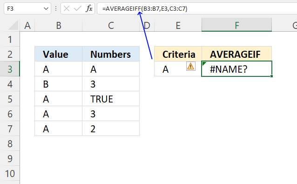Open the Name Box dropdown arrow
The width and height of the screenshot is (297, 184).
46,8
